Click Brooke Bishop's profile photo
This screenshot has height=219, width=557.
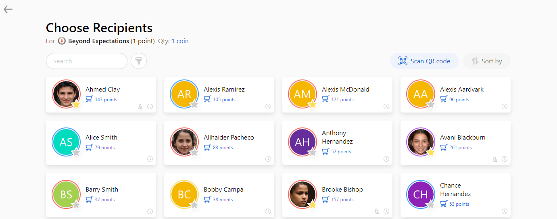(302, 194)
